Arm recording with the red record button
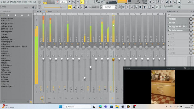Image resolution: width=194 pixels, height=109 pixels. point(57,2)
